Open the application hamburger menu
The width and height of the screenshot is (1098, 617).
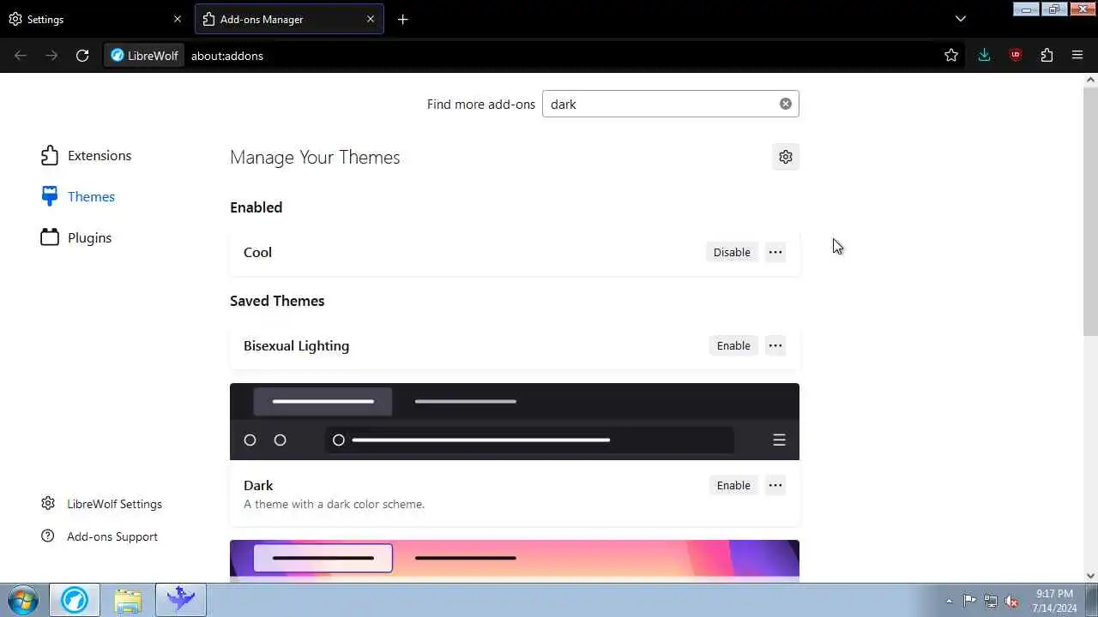1077,56
